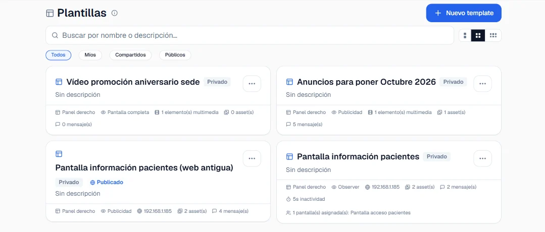Click the eye icon next to Pantalla completa
This screenshot has height=232, width=545.
103,112
